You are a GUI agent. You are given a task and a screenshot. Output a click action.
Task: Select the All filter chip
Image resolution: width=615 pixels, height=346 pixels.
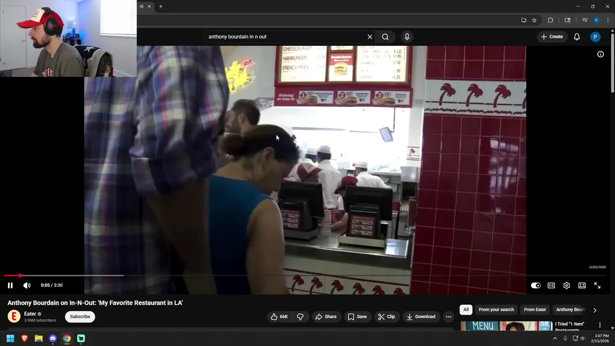coord(466,310)
